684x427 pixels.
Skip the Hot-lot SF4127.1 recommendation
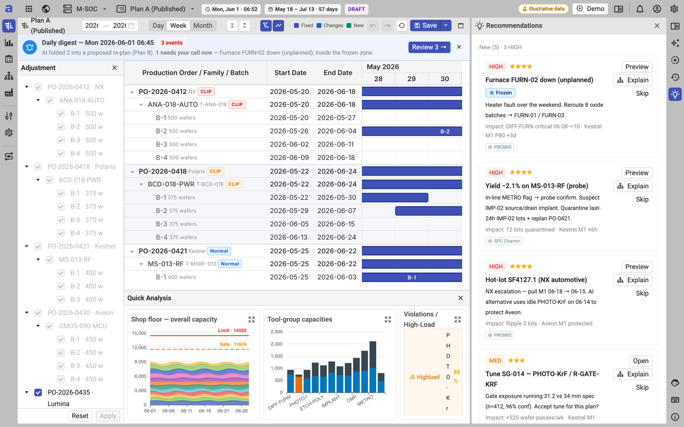coord(642,293)
